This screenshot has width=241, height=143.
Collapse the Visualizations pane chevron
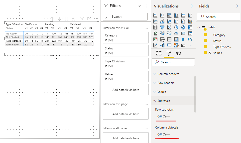point(192,6)
